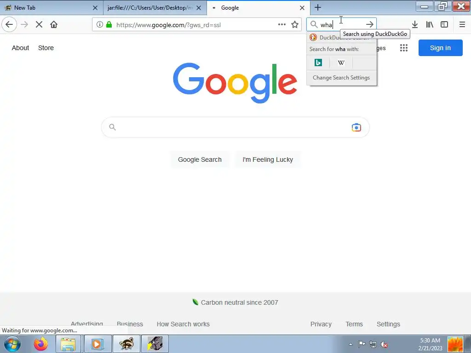Click the search bar magnifier icon

point(314,24)
